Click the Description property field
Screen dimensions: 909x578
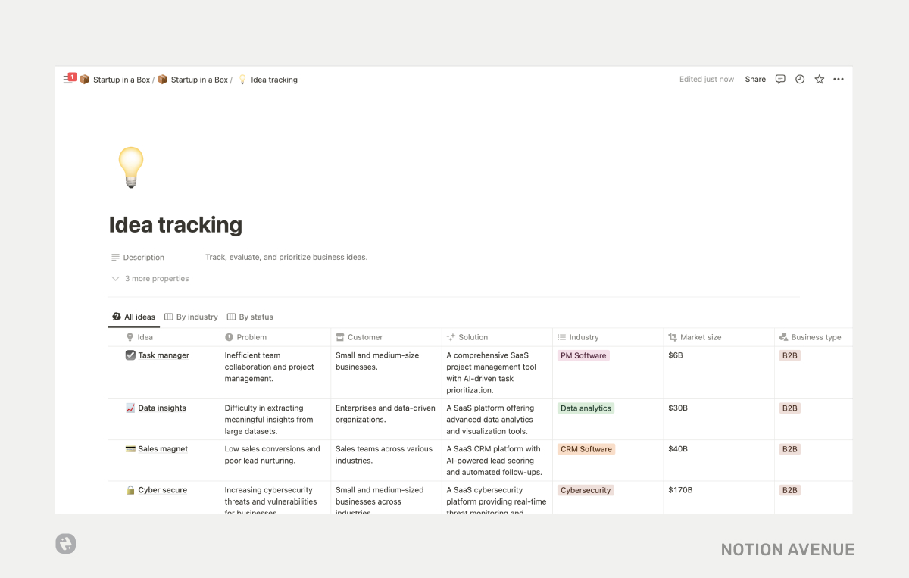(x=142, y=257)
